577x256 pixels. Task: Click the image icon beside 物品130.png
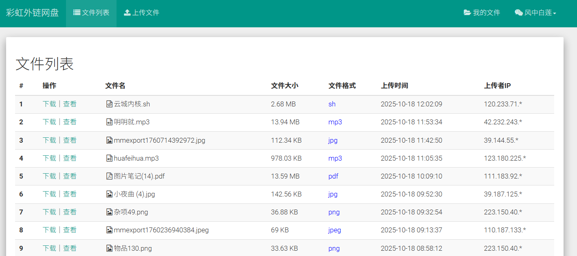(x=109, y=248)
